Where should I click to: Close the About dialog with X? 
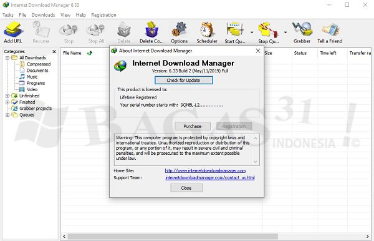258,51
